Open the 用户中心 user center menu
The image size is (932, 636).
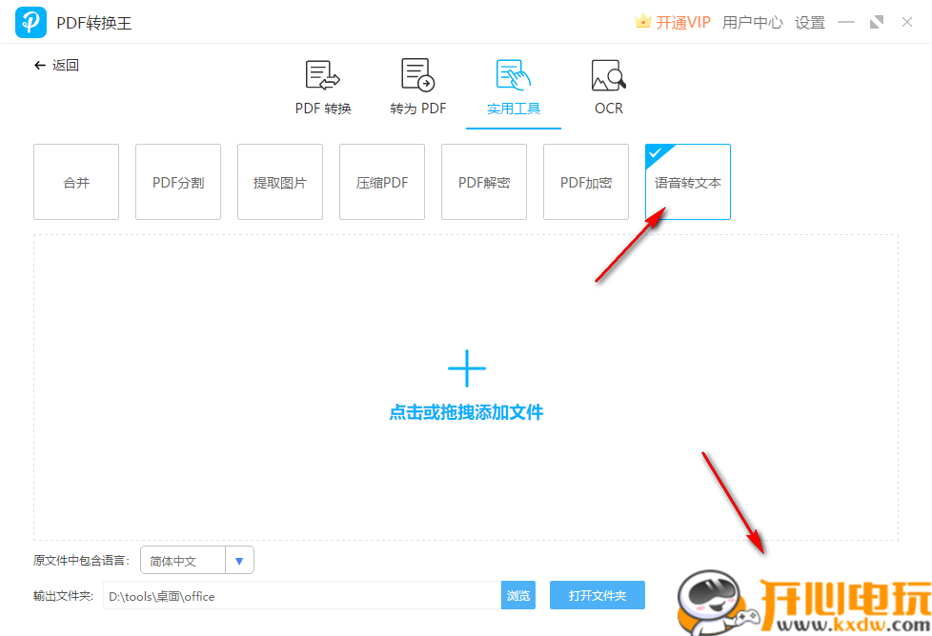click(752, 22)
